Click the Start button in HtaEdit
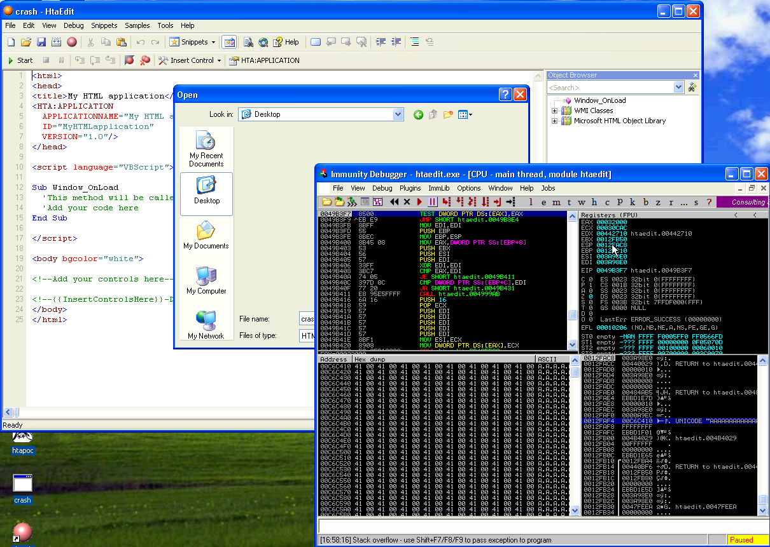Image resolution: width=770 pixels, height=547 pixels. [x=20, y=60]
